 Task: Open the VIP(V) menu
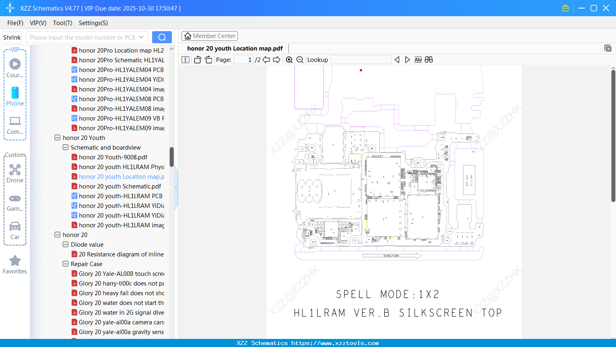pos(38,23)
